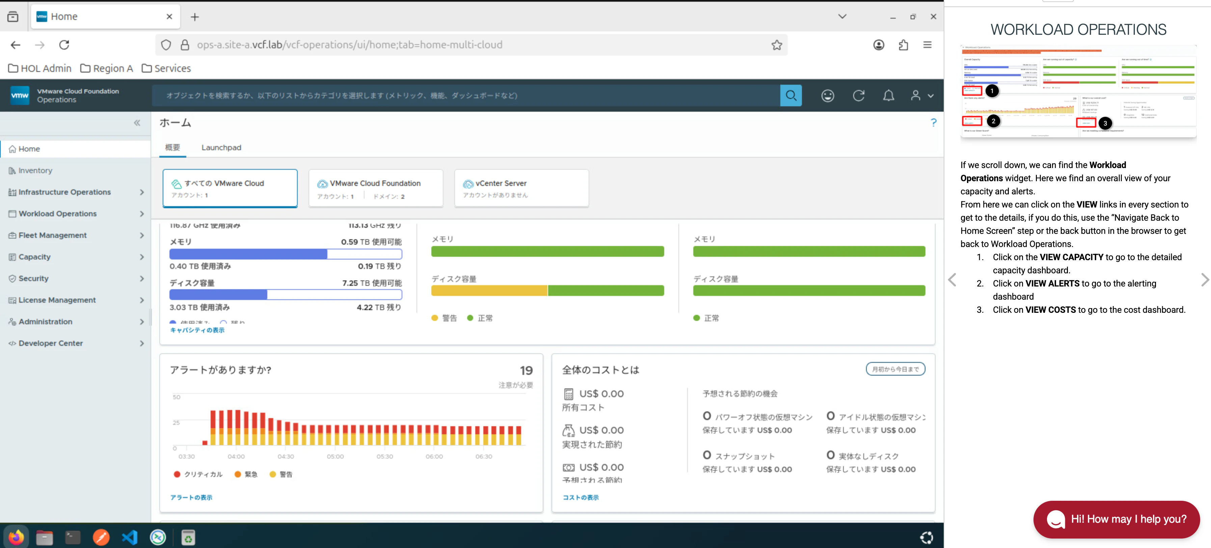List all tabs dropdown arrow

click(842, 17)
